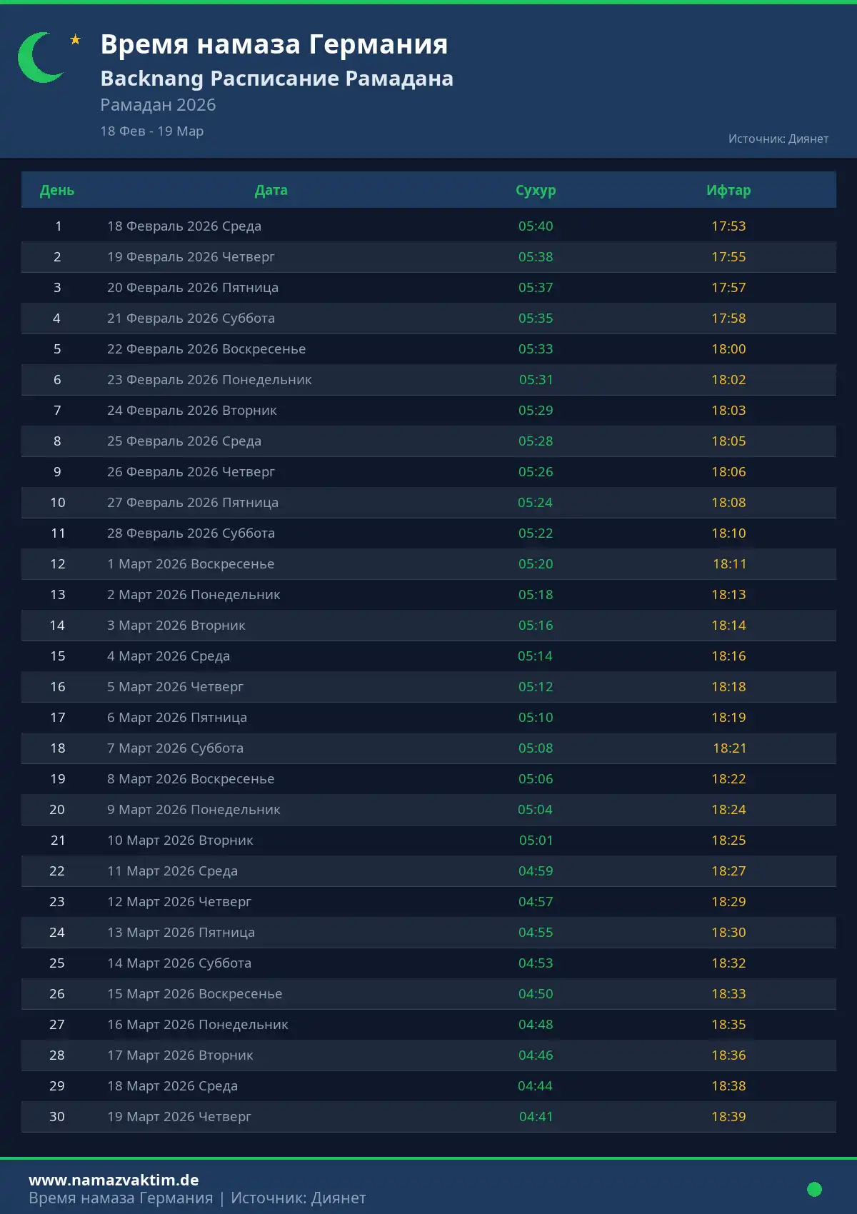Click the 'Ифтар' column header
The width and height of the screenshot is (857, 1214).
(728, 190)
